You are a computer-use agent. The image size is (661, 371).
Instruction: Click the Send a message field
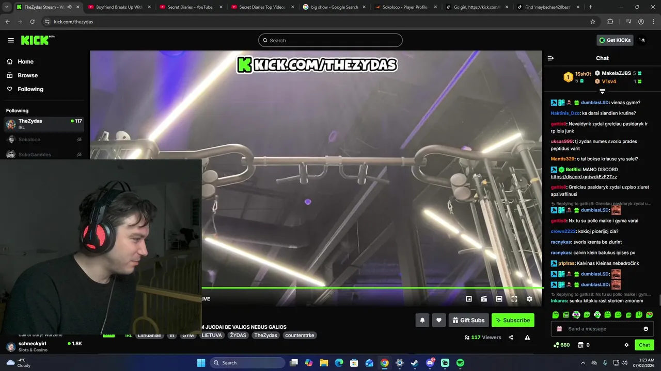click(x=602, y=329)
